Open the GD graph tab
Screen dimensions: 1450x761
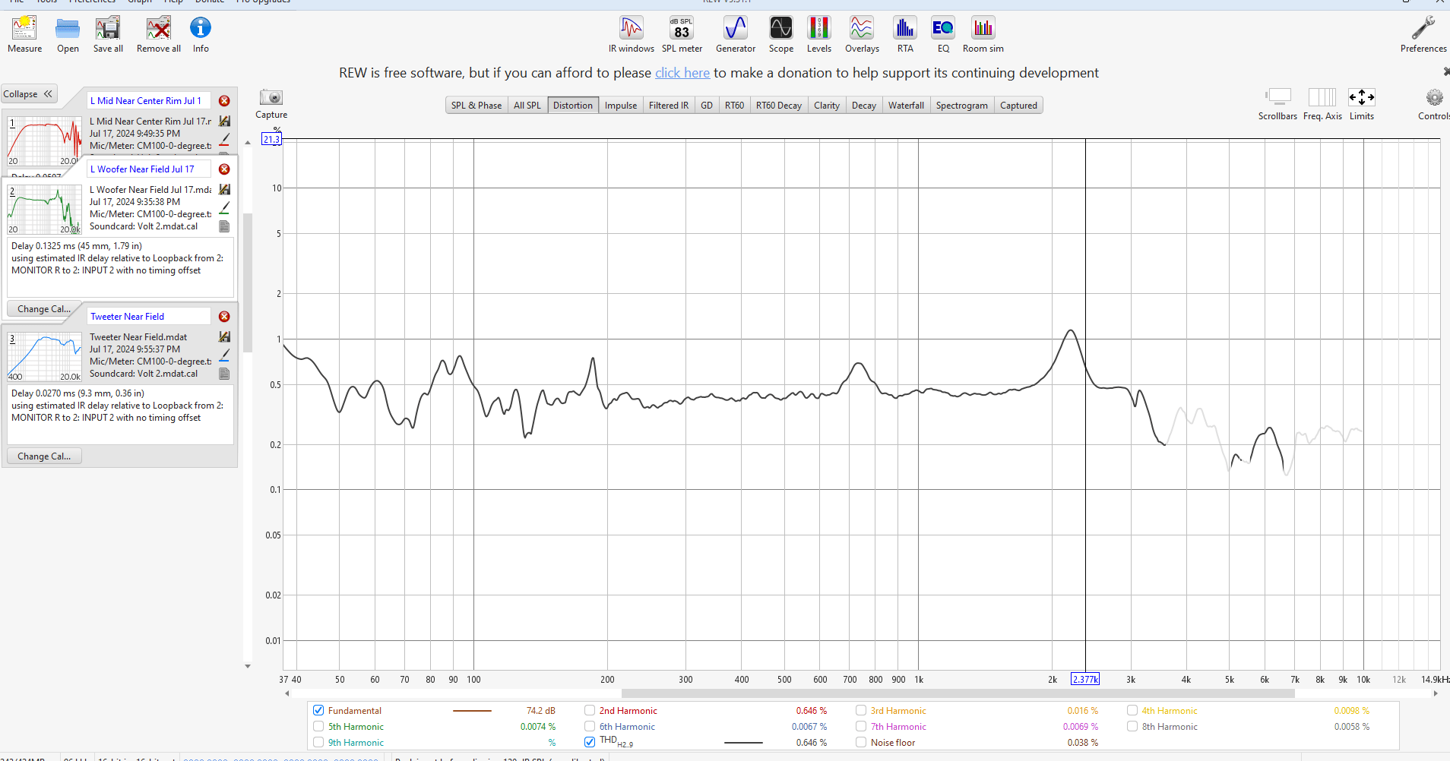coord(707,106)
